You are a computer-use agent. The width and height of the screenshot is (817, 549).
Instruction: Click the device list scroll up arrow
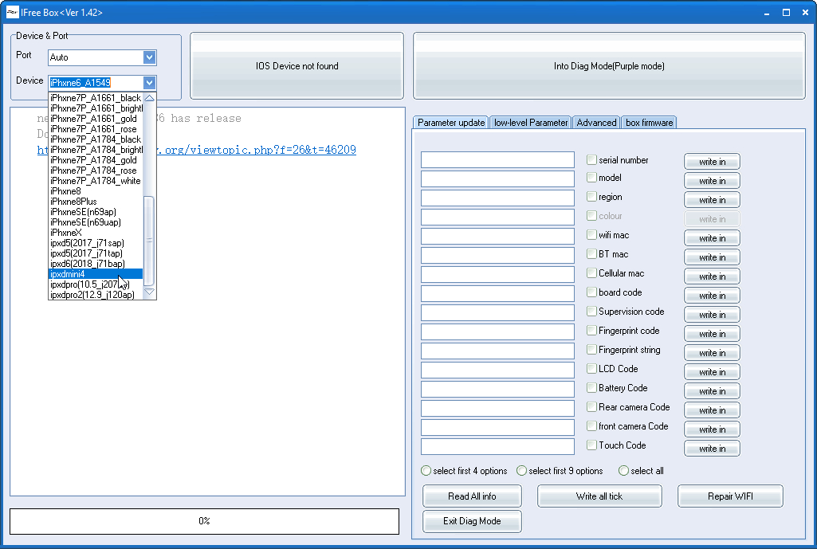tap(150, 98)
